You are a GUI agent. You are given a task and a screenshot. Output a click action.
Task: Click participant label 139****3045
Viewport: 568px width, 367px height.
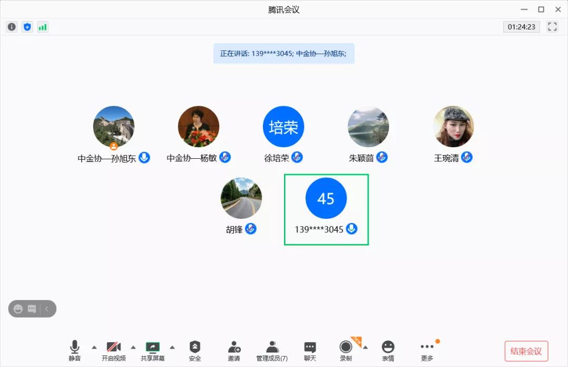pyautogui.click(x=319, y=229)
